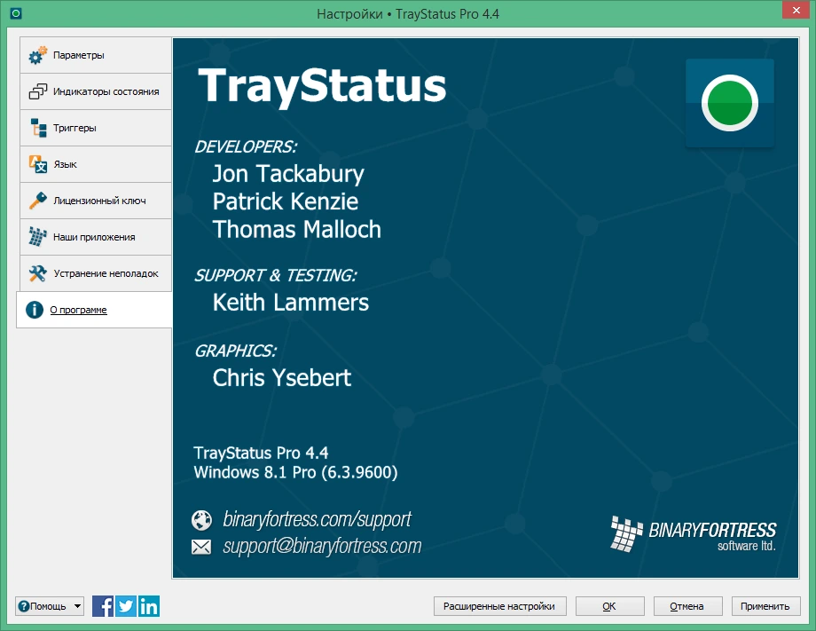Click the info icon for О программе
The width and height of the screenshot is (816, 631).
[35, 310]
